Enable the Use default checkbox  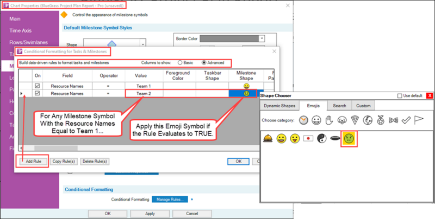(400, 95)
